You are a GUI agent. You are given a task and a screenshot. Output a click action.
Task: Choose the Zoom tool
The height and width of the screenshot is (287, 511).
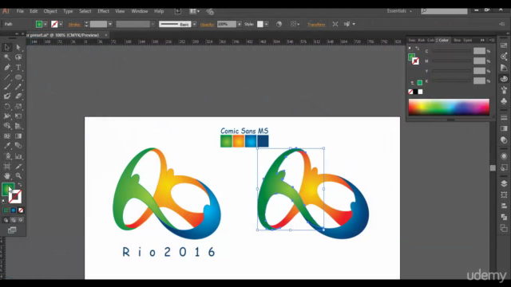18,176
